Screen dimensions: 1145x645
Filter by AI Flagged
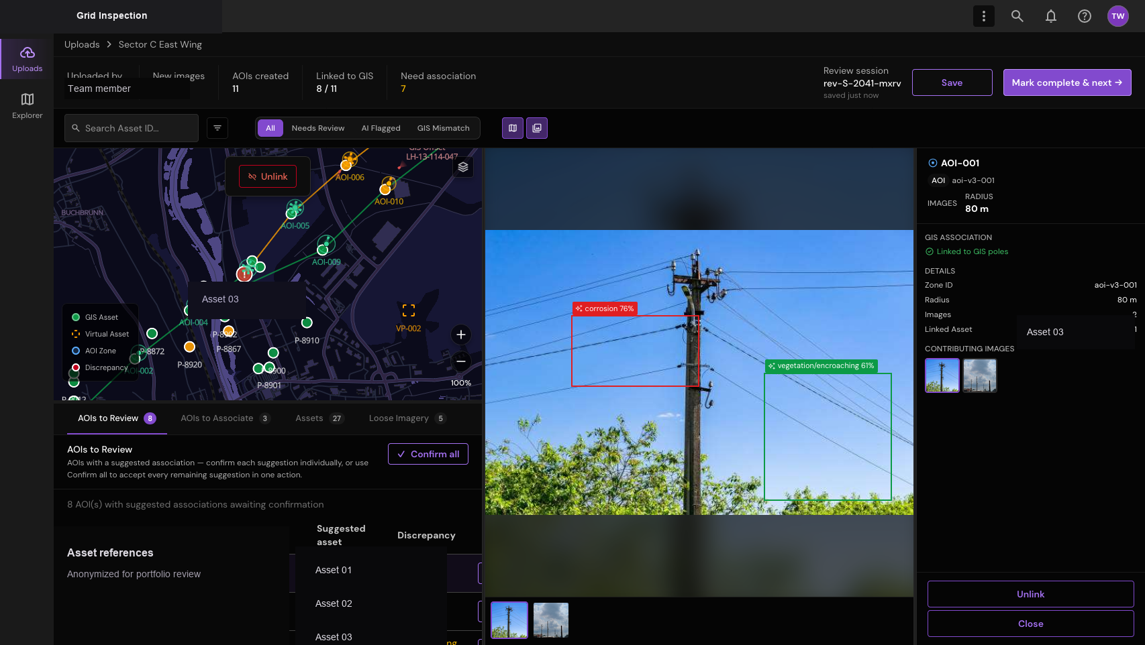tap(381, 128)
